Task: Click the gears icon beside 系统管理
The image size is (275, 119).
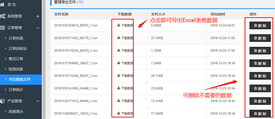Action: pyautogui.click(x=2, y=17)
